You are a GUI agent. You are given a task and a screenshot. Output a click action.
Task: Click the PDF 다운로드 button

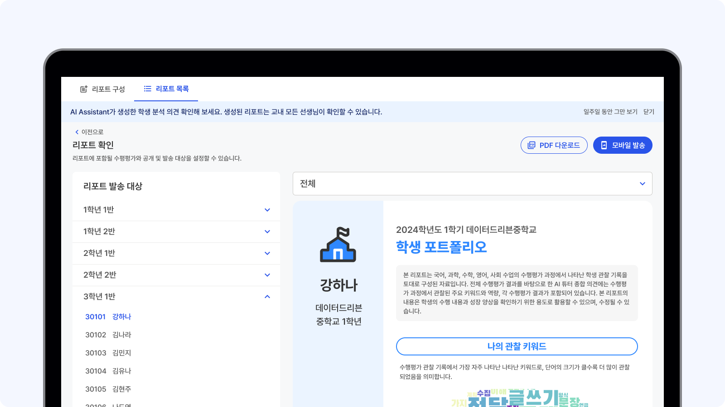554,145
